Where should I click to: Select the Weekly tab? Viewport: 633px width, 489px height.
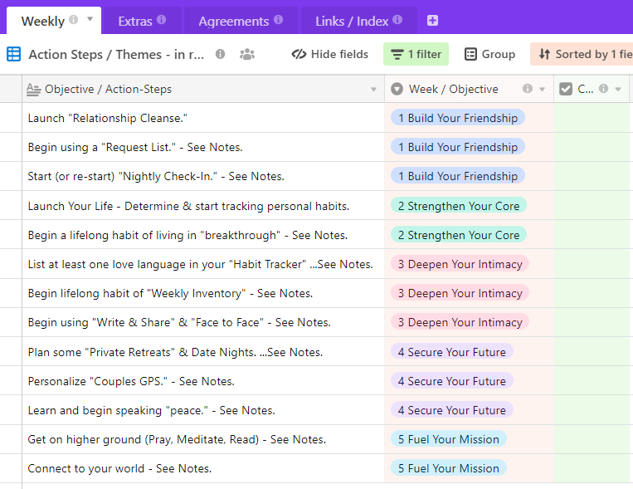click(x=54, y=21)
